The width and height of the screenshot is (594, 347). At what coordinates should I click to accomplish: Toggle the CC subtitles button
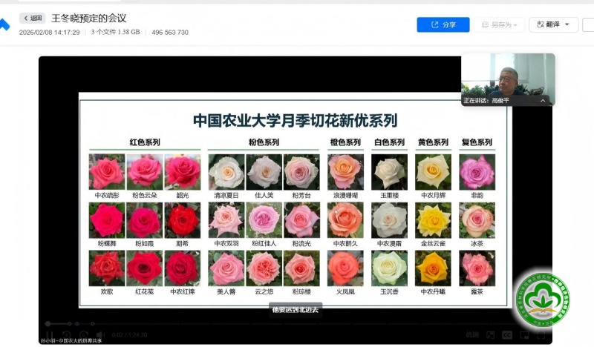coord(506,334)
